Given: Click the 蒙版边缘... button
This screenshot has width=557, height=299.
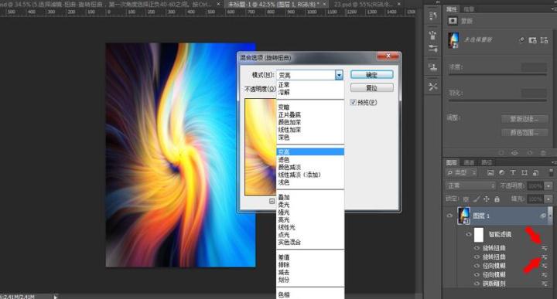Looking at the screenshot, I should tap(525, 119).
